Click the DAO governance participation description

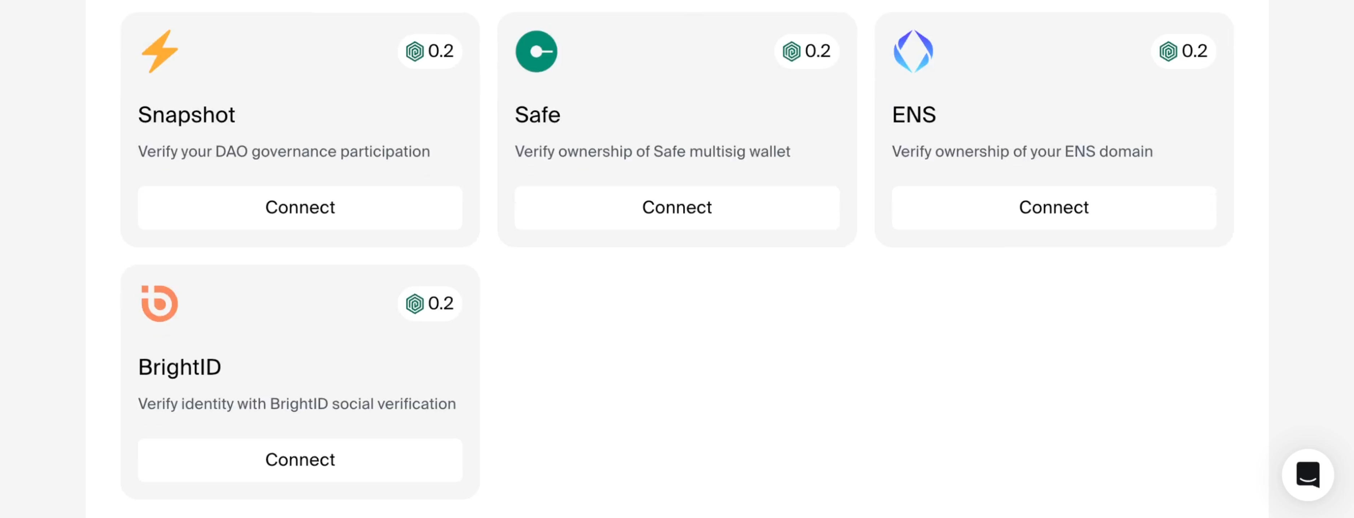284,152
